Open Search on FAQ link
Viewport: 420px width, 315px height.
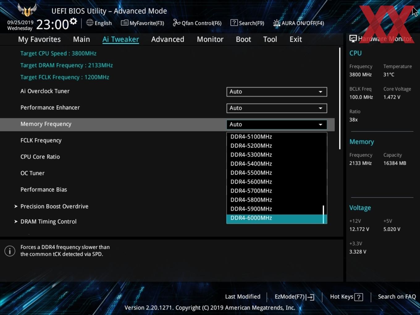[x=397, y=297]
